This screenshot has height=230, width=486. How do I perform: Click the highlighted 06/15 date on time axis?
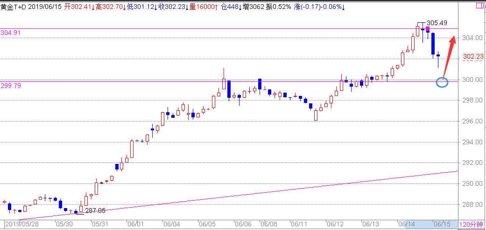point(441,224)
